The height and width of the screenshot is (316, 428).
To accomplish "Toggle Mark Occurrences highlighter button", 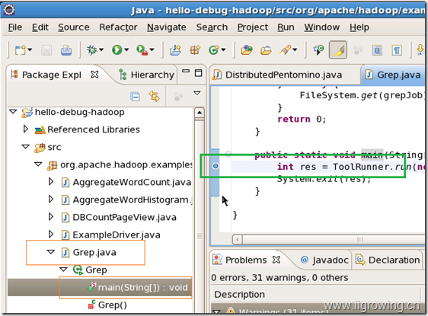I will [338, 50].
